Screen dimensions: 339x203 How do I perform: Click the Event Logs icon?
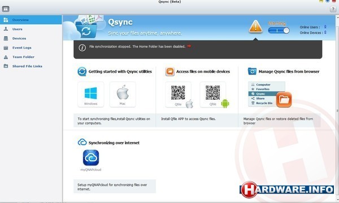coord(6,48)
